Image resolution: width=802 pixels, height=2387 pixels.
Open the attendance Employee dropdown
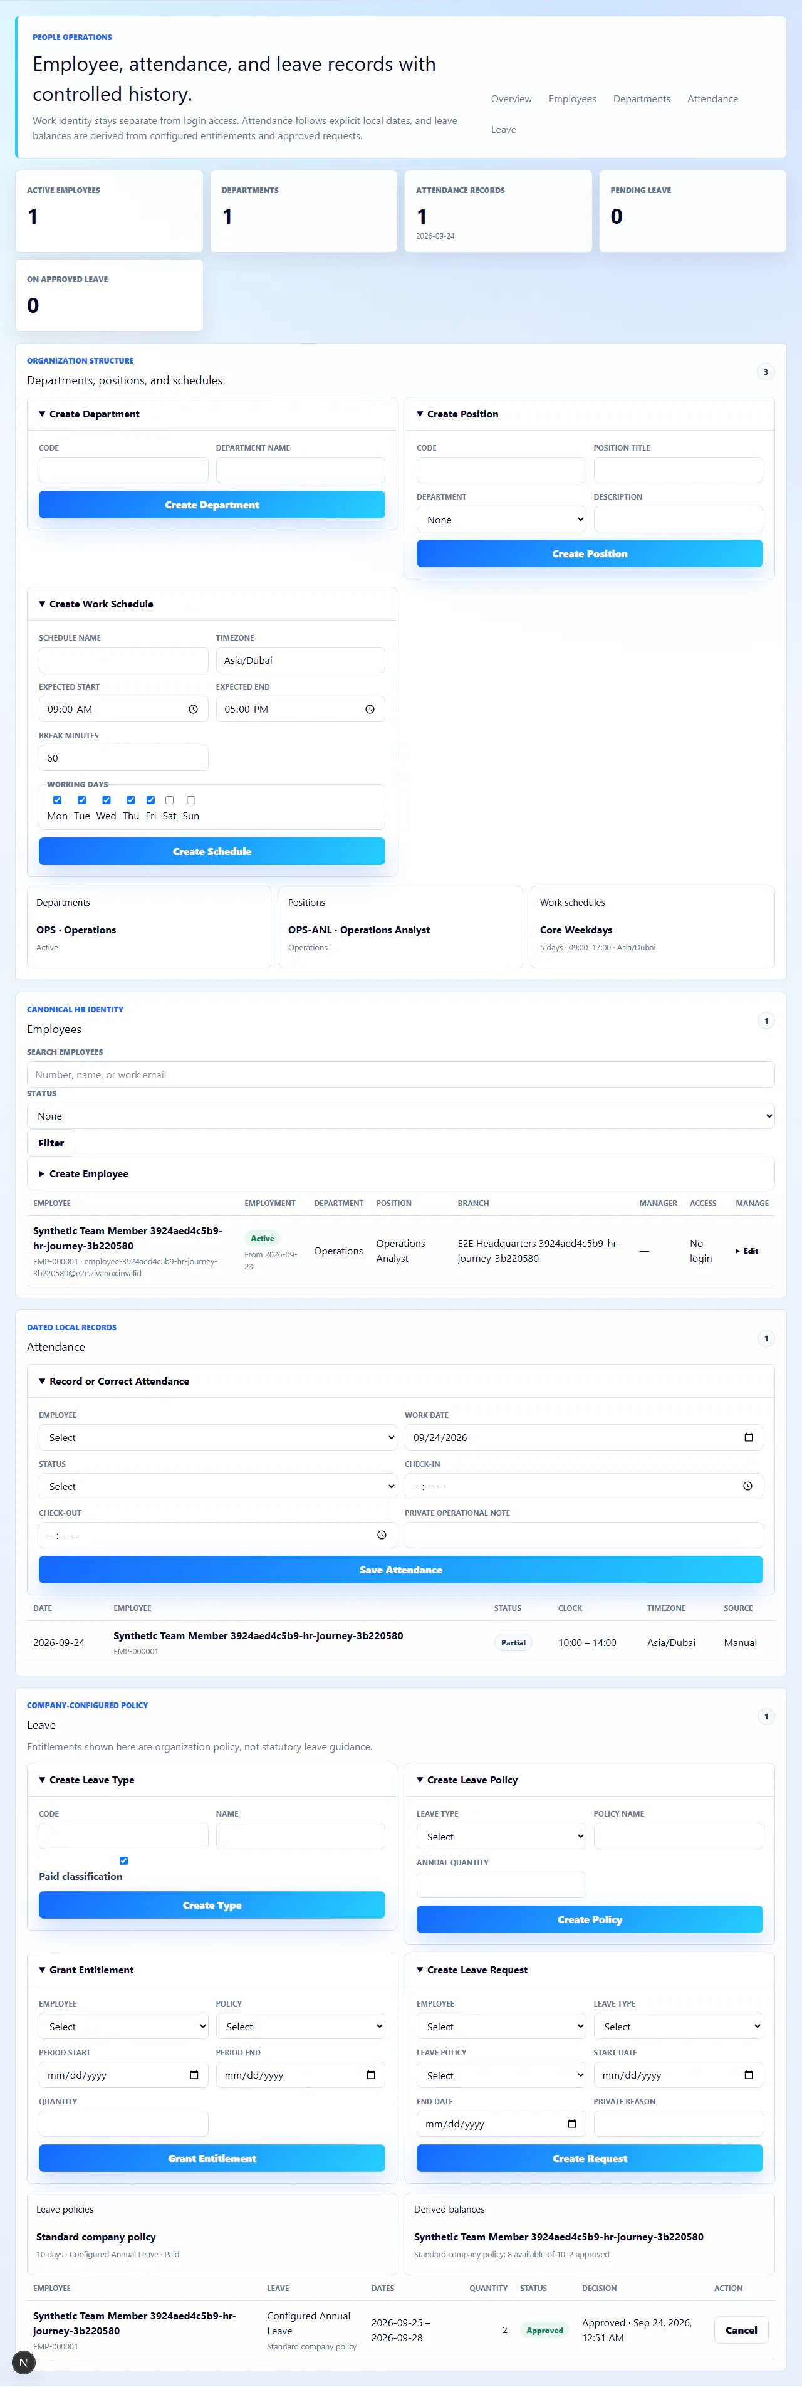click(x=217, y=1437)
